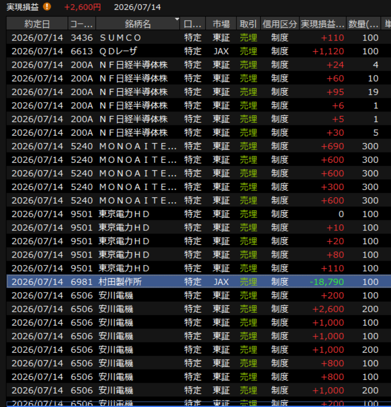
Task: Sort by the 取引 column header
Action: [248, 24]
